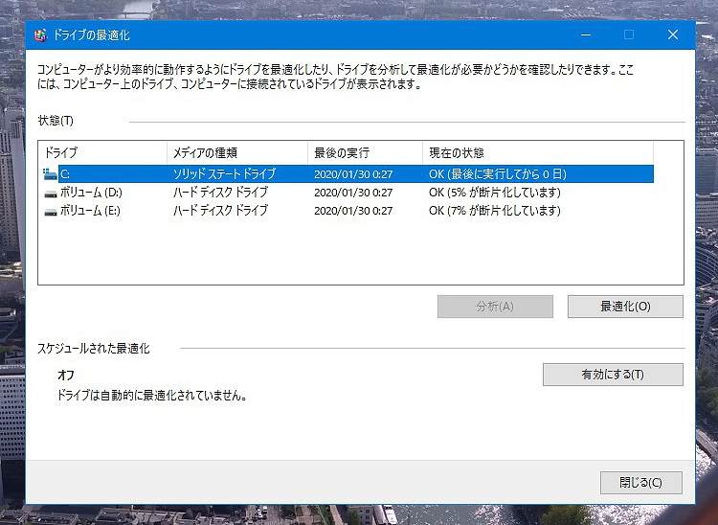Click OK (最後に実行してから 0 日) status
The image size is (718, 525).
click(x=498, y=174)
